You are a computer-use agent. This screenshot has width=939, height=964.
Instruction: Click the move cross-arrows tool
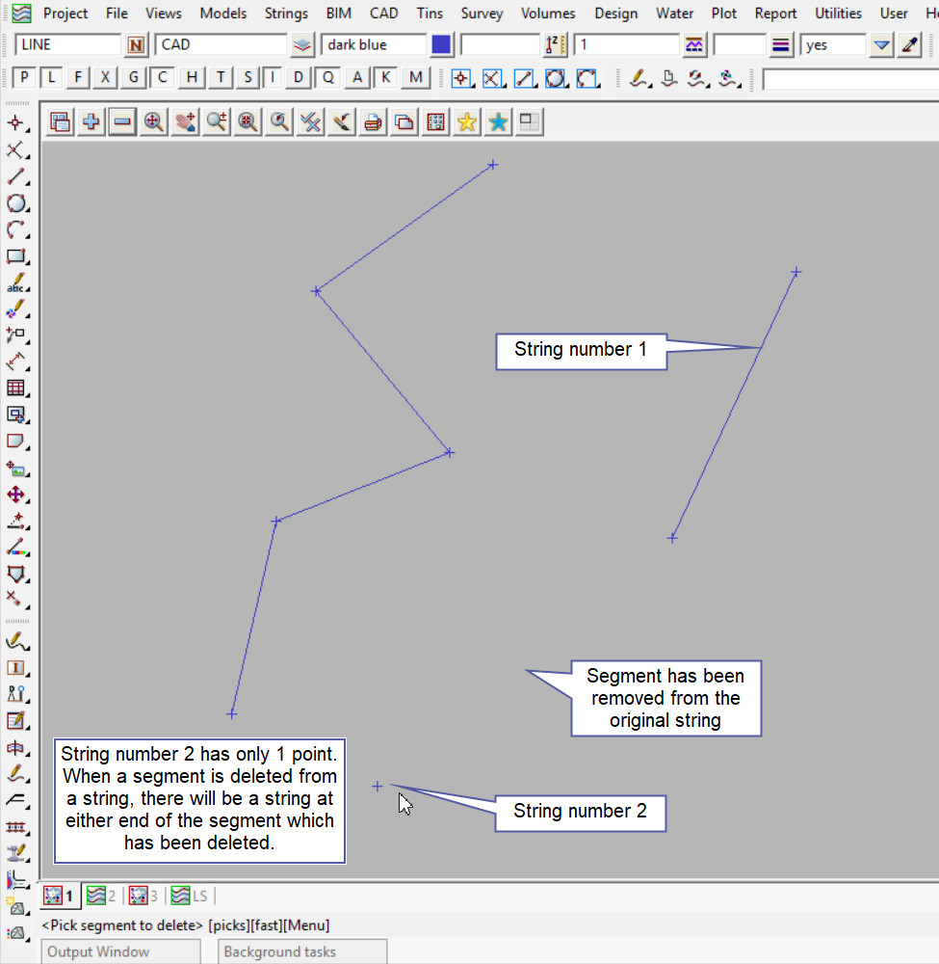[x=16, y=495]
